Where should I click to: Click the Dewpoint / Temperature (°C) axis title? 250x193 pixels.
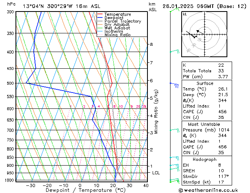tap(85, 190)
